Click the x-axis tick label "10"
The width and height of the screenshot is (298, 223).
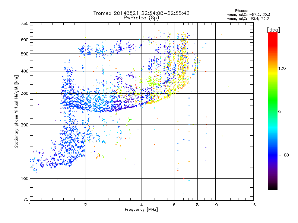coord(215,205)
